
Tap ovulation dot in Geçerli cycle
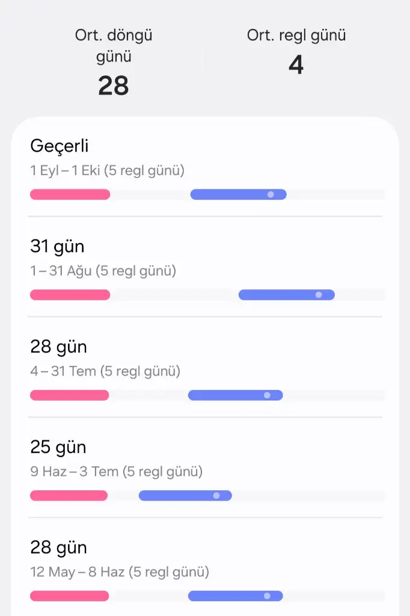[x=271, y=194]
